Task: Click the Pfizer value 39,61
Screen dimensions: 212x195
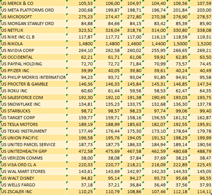Action: coord(154,71)
